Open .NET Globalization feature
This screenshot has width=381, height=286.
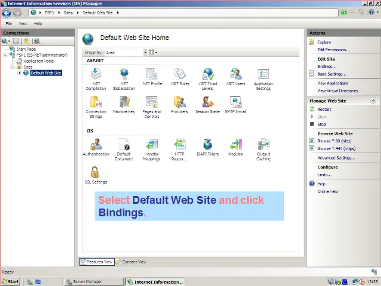point(124,79)
